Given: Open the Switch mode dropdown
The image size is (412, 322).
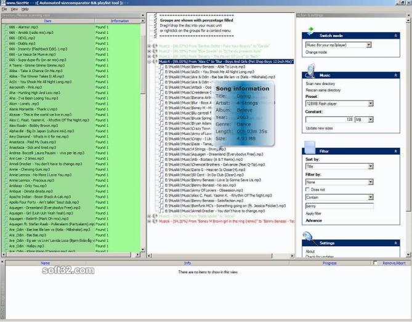Looking at the screenshot, I should click(x=369, y=45).
